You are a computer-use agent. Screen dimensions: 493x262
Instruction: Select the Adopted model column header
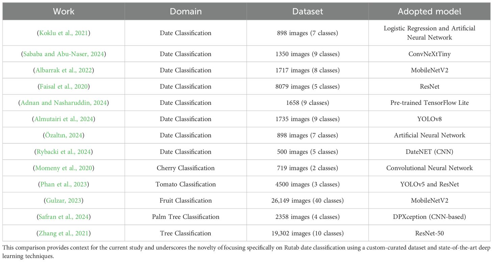(x=430, y=11)
